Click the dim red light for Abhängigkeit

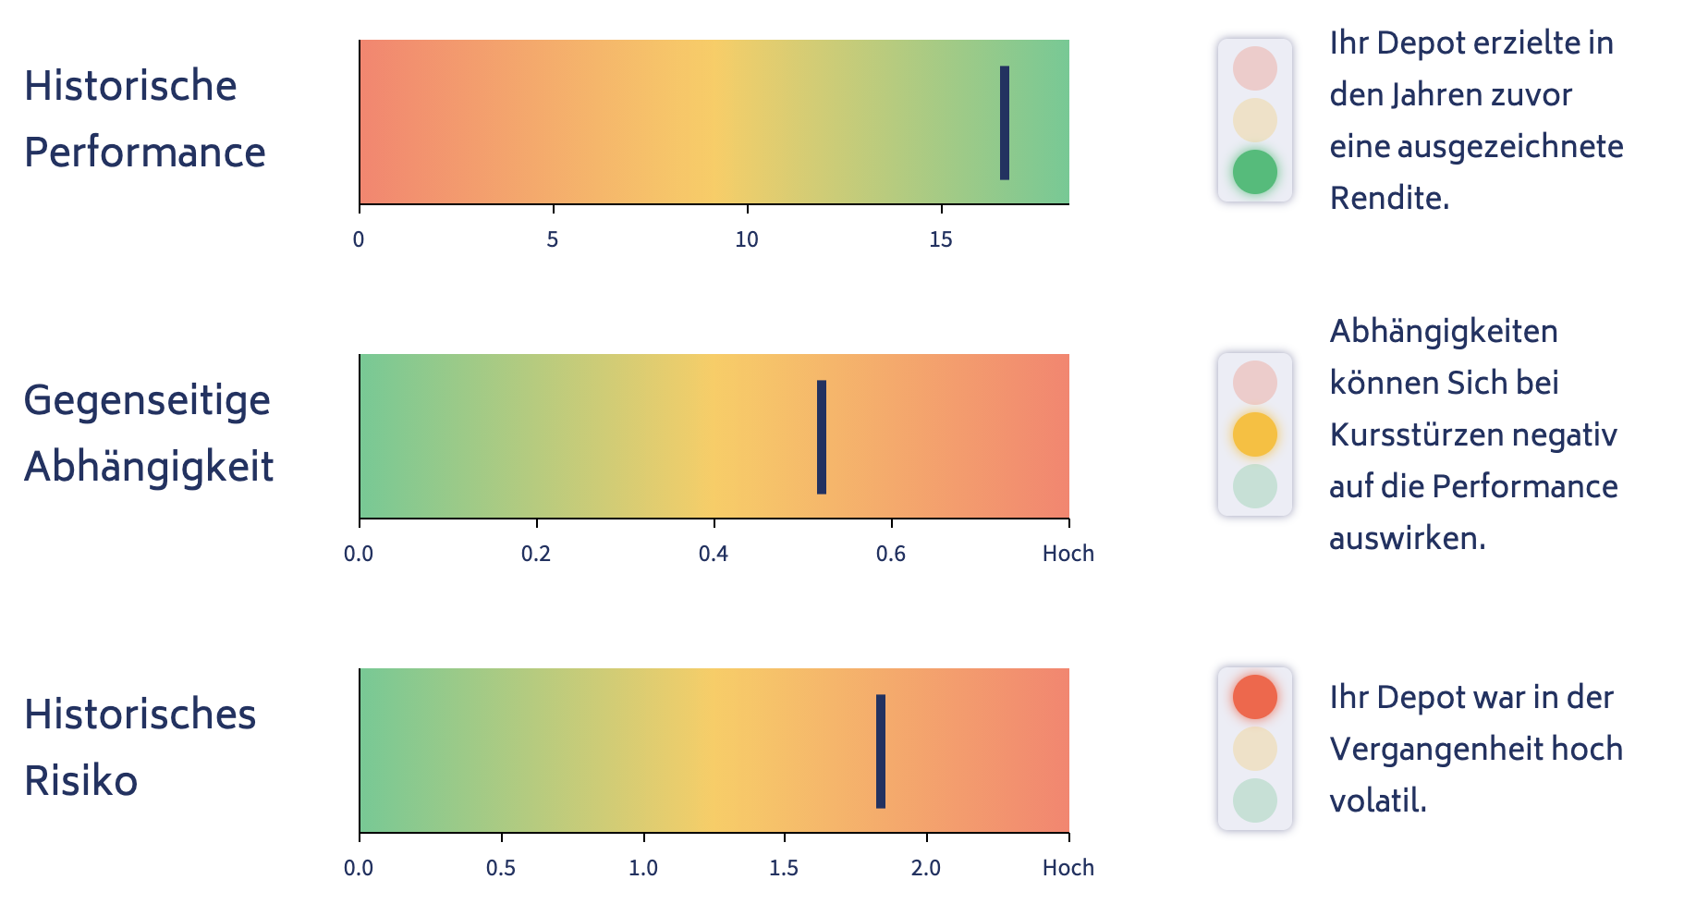tap(1254, 383)
